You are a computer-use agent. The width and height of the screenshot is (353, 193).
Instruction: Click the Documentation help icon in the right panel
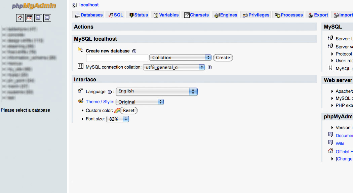coord(330,134)
